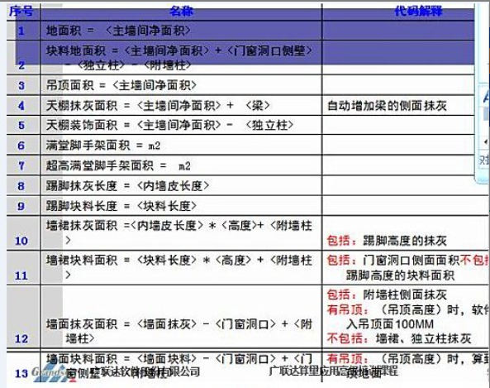
Task: Select row number 1 cell
Action: coord(23,31)
